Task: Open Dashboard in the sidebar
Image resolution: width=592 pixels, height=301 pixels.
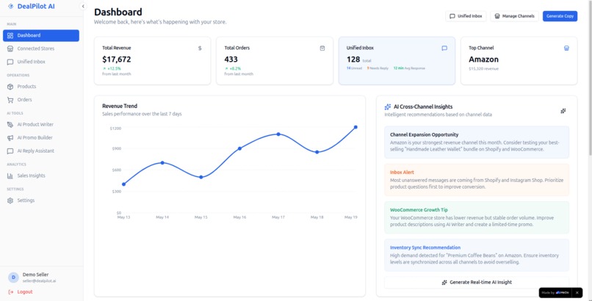Action: (x=41, y=35)
